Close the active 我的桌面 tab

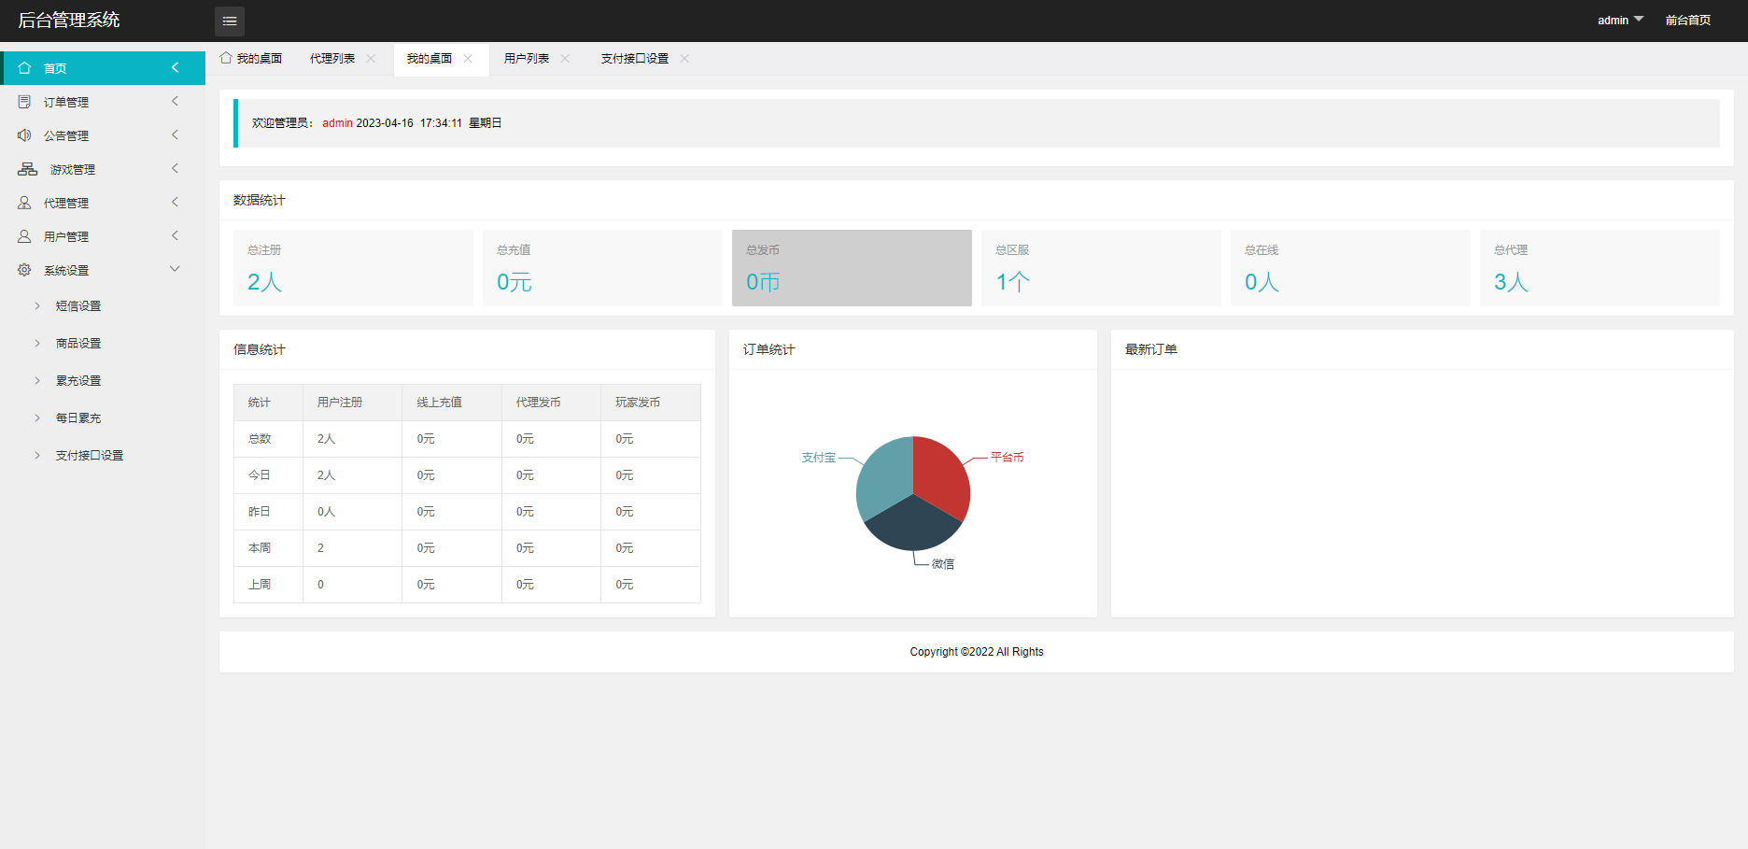468,58
